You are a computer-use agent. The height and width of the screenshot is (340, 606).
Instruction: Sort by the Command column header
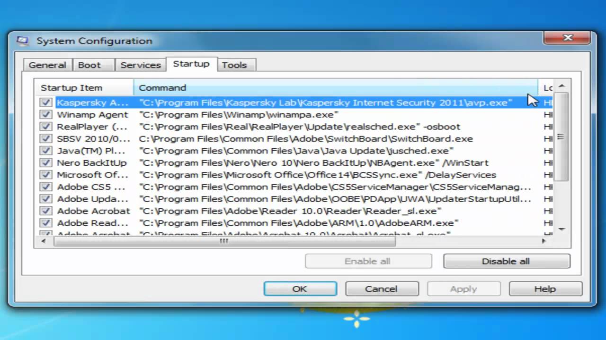pyautogui.click(x=336, y=87)
